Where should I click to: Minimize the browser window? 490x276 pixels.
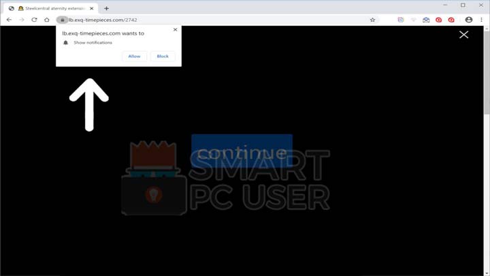point(445,5)
